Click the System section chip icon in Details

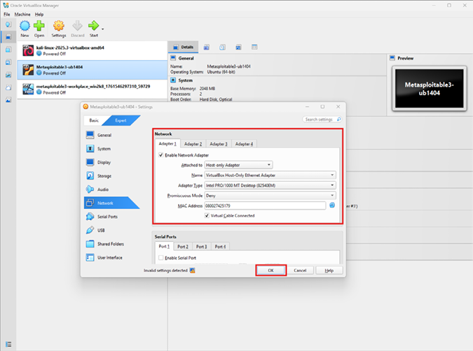coord(173,80)
